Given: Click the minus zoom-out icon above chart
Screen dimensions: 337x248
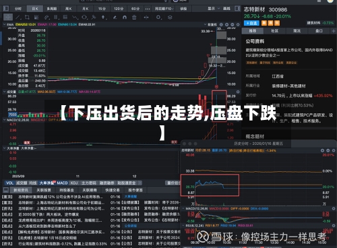Looking at the screenshot, I should click(x=233, y=24).
